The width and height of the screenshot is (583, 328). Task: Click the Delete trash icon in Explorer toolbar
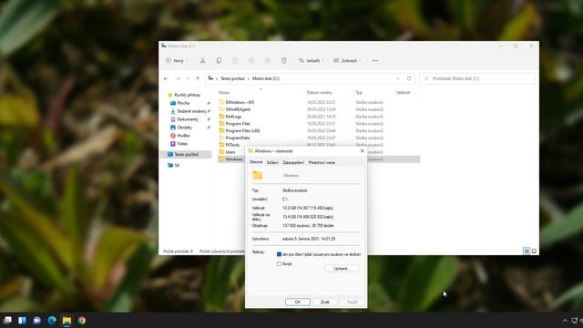click(283, 61)
